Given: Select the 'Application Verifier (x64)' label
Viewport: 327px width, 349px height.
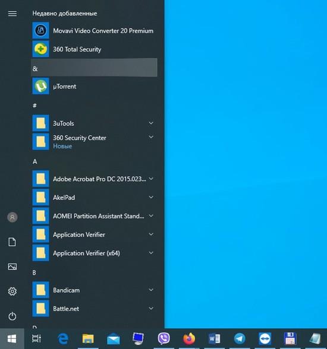Looking at the screenshot, I should click(x=86, y=253).
